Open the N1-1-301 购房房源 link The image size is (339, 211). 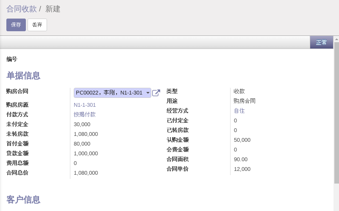[x=85, y=105]
